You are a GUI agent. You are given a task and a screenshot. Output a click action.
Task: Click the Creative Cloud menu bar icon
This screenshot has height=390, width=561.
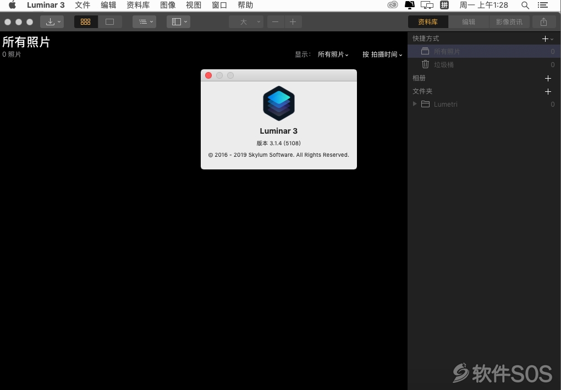(x=393, y=5)
